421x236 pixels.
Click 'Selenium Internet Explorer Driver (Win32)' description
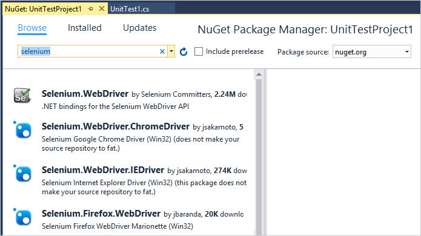[x=144, y=187]
